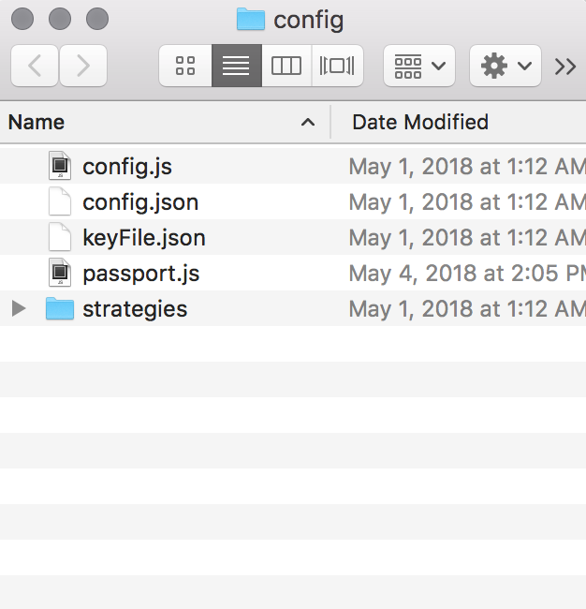
Task: Click the strategies folder icon
Action: (60, 309)
